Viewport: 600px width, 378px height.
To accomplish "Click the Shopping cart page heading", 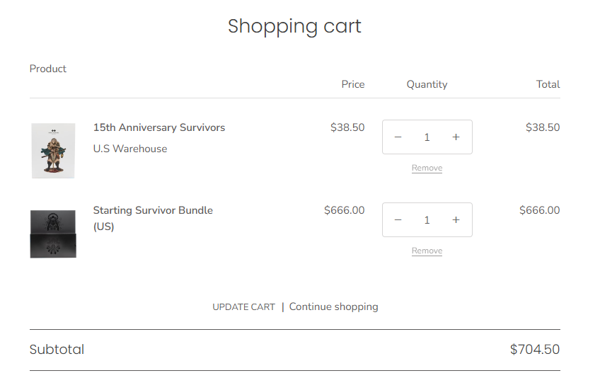I will [294, 27].
